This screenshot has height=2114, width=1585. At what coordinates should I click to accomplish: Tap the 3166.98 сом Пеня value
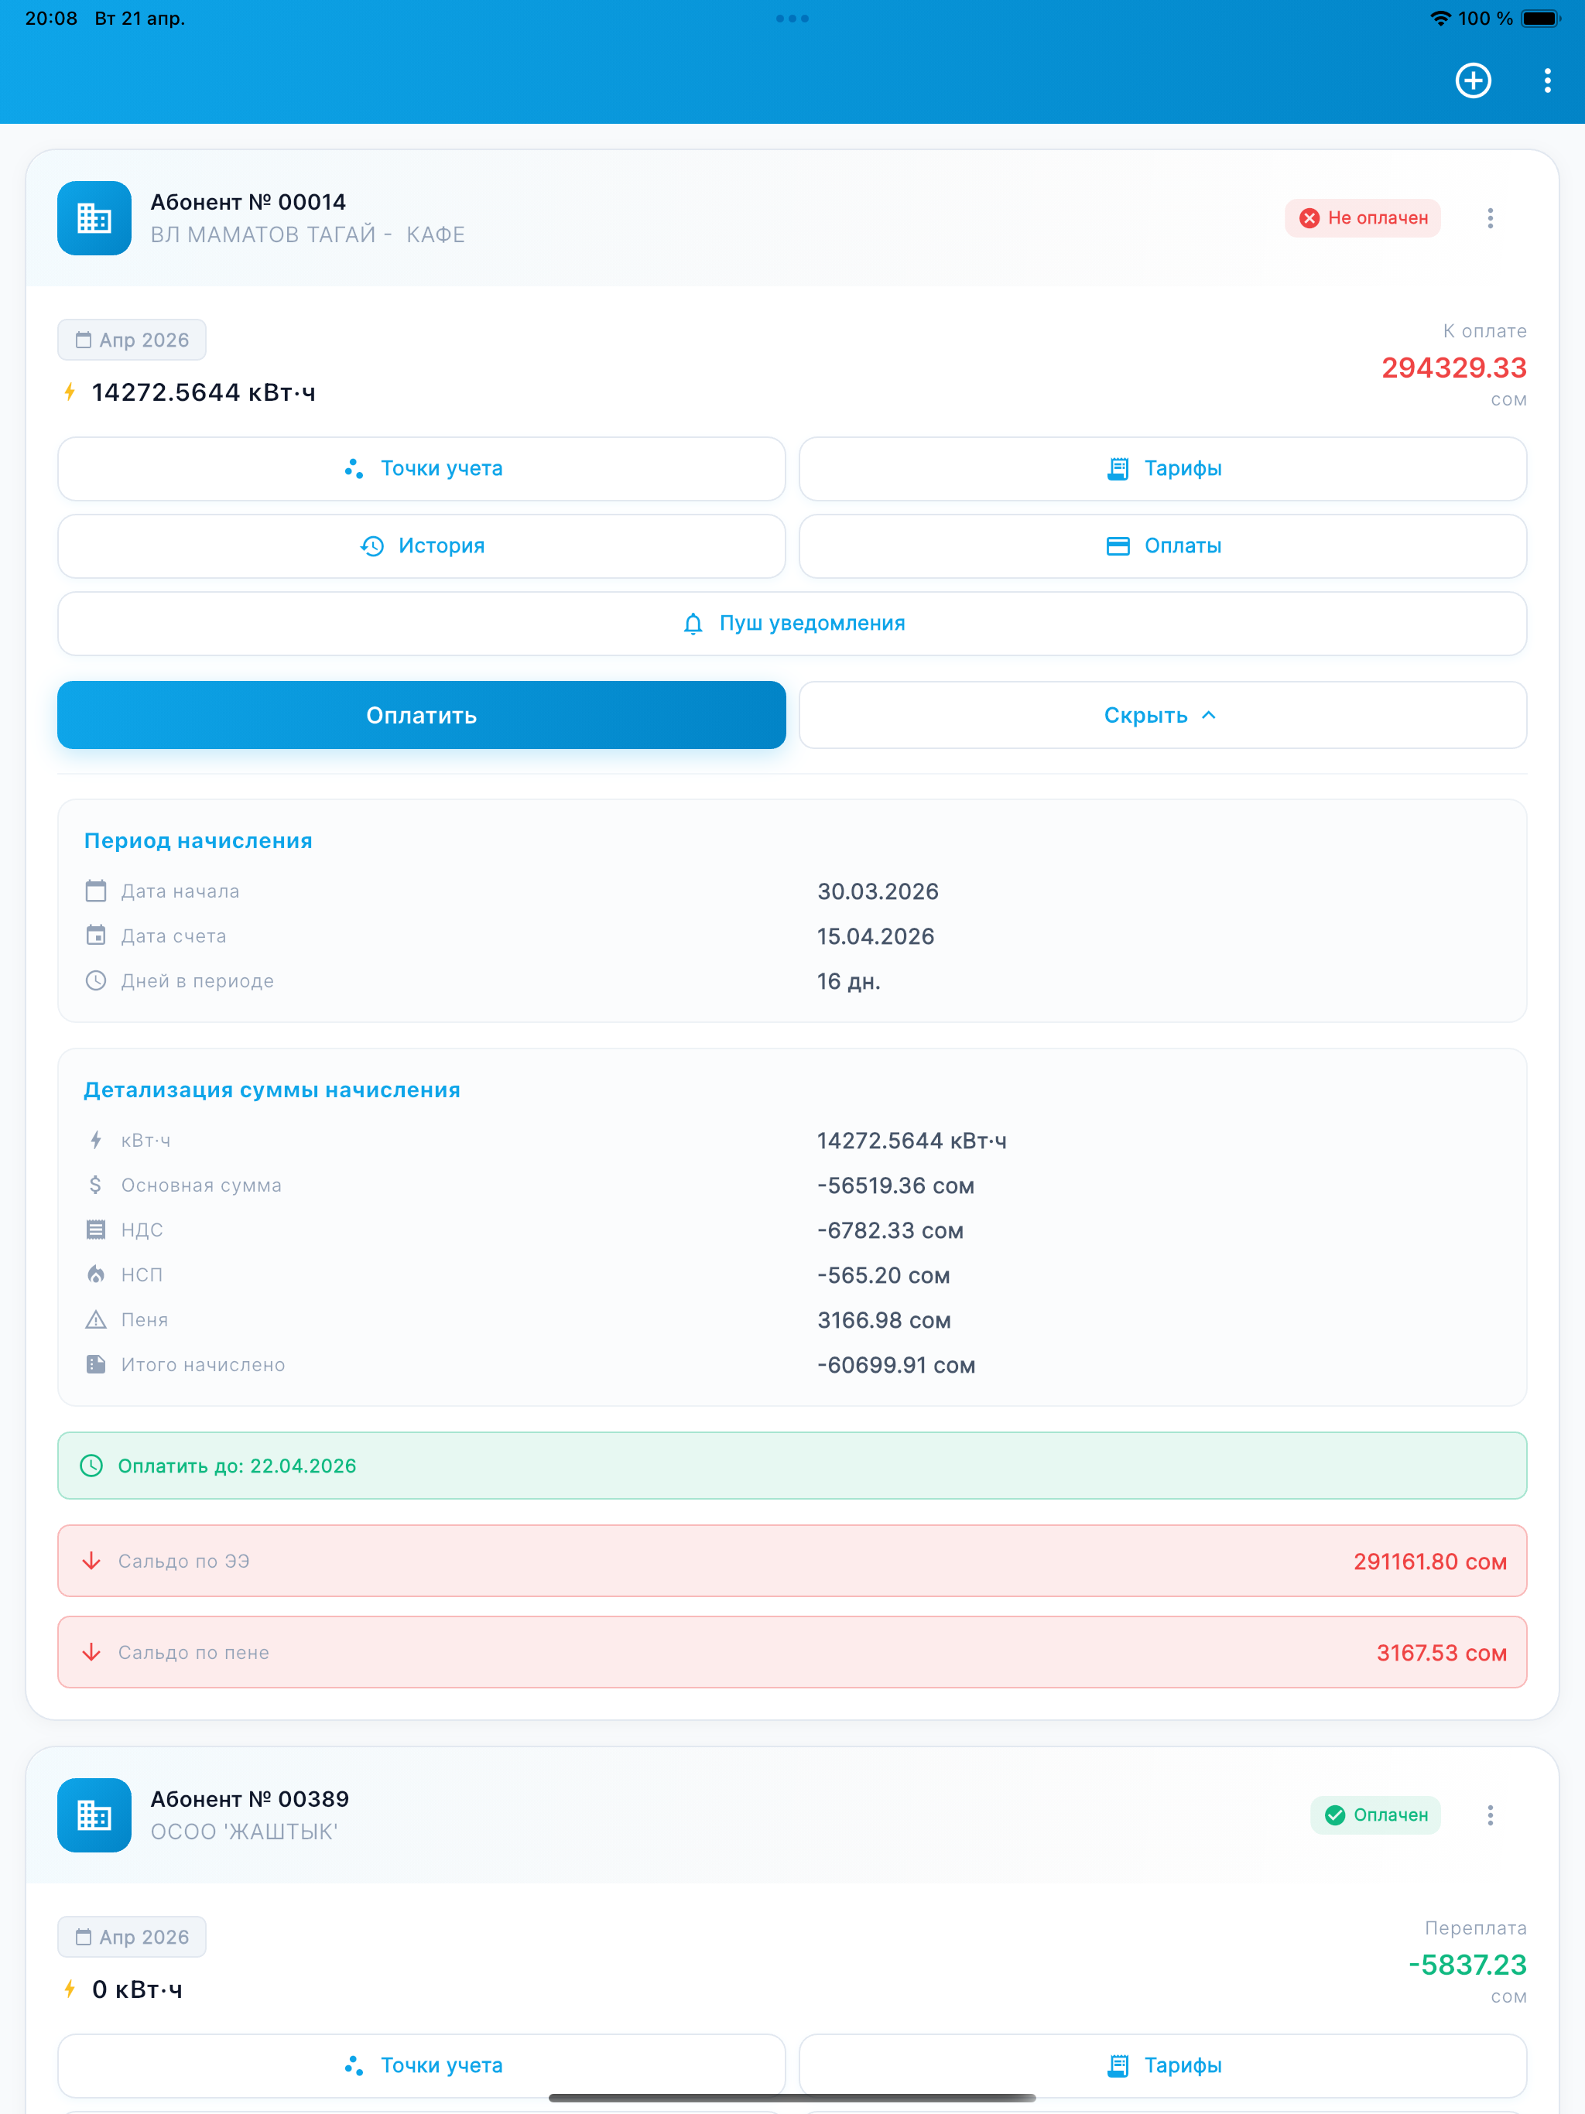pos(885,1321)
